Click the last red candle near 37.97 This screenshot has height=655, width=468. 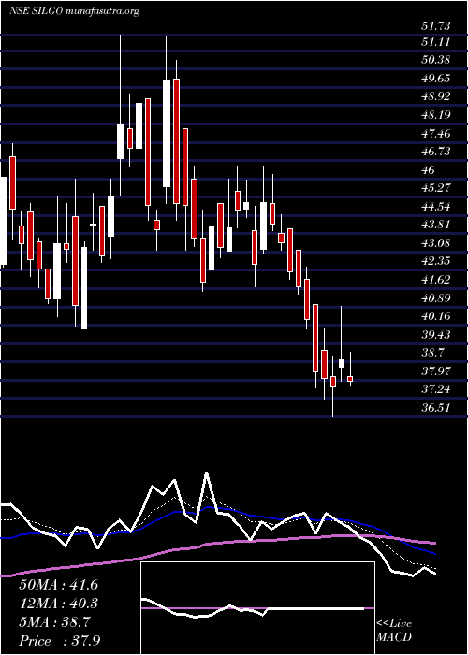point(350,379)
